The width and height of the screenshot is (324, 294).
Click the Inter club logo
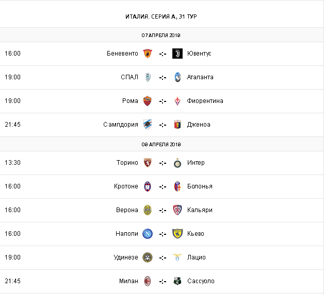click(x=177, y=163)
